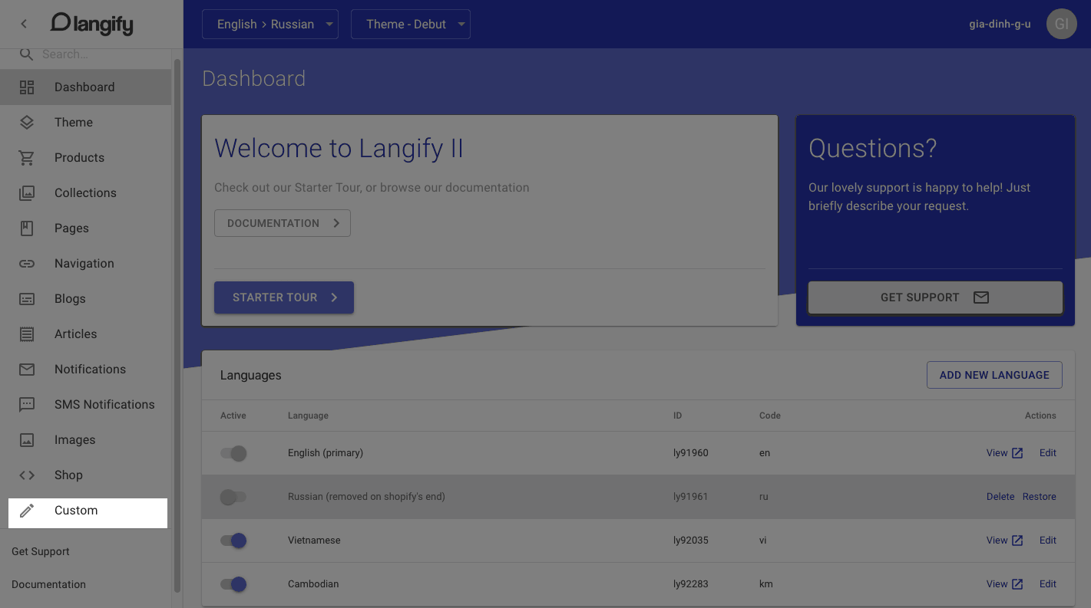
Task: Start the Starter Tour
Action: (284, 297)
